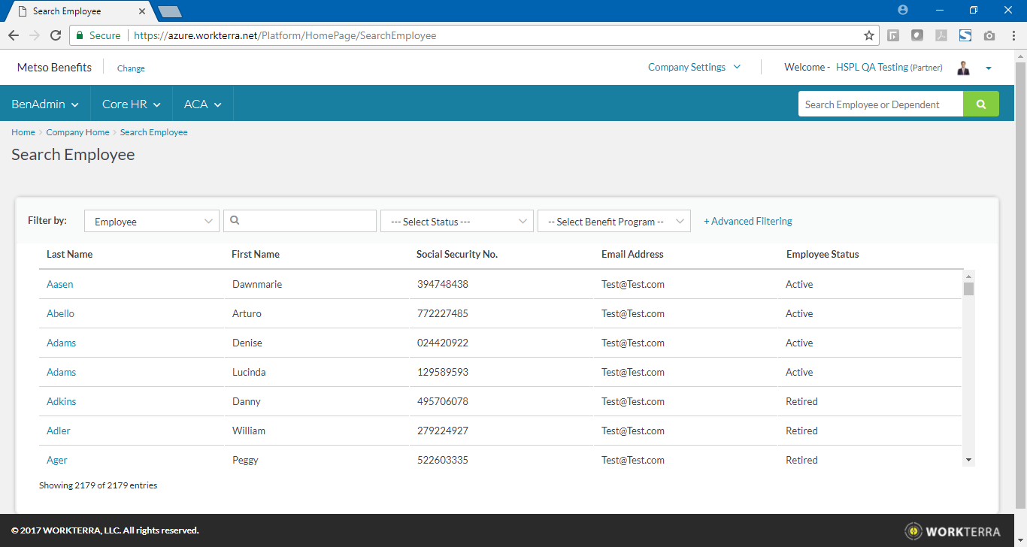Open employee Ager record

click(x=57, y=460)
